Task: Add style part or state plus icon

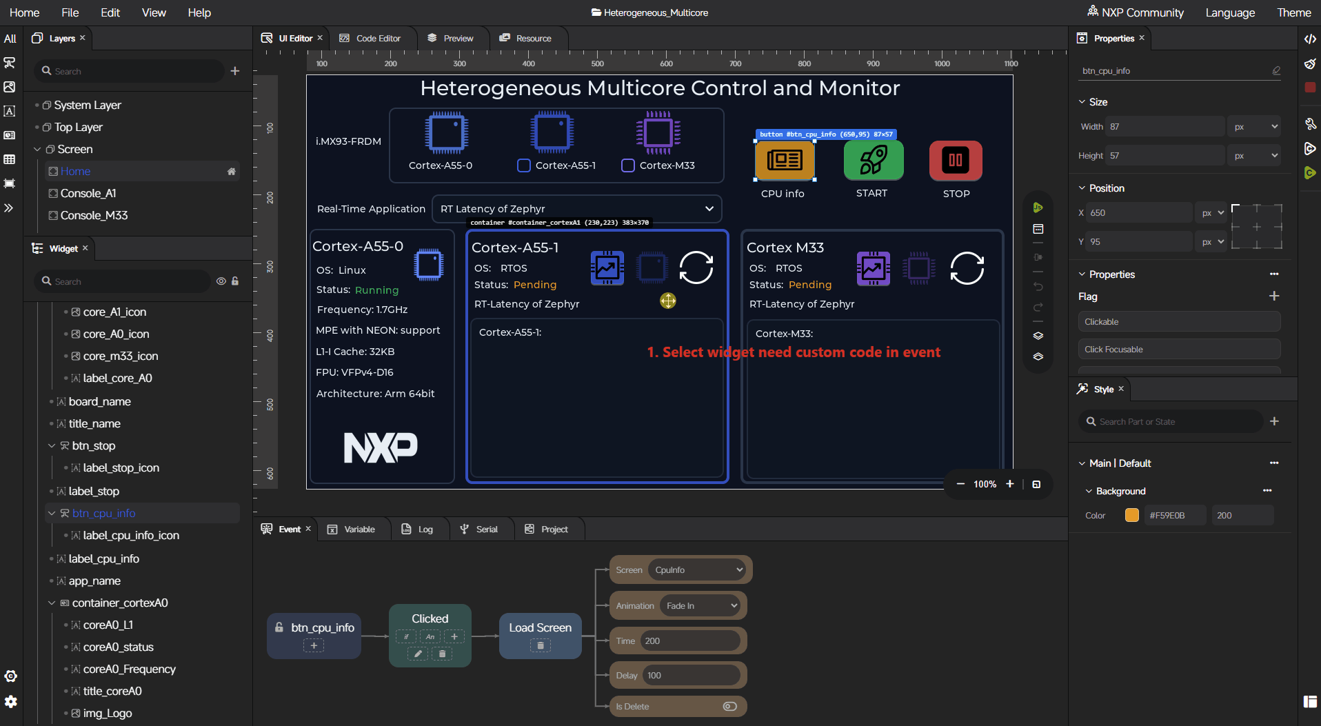Action: [1274, 421]
